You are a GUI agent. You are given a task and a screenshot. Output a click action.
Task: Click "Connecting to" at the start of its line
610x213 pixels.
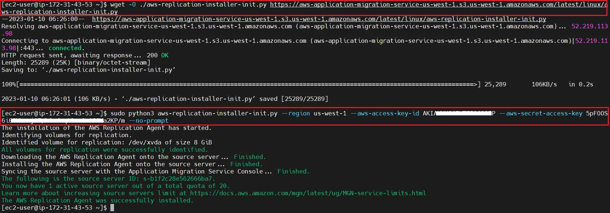click(25, 41)
